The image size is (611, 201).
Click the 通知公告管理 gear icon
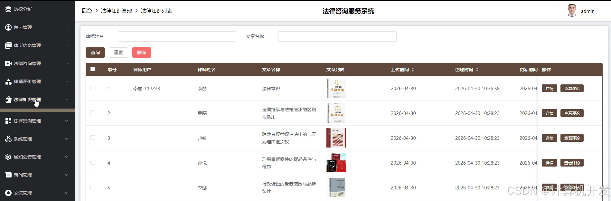click(8, 157)
